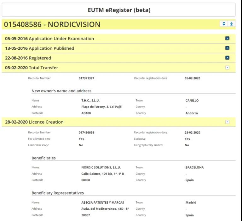
Task: Click the Beneficiaries heading
Action: click(43, 158)
